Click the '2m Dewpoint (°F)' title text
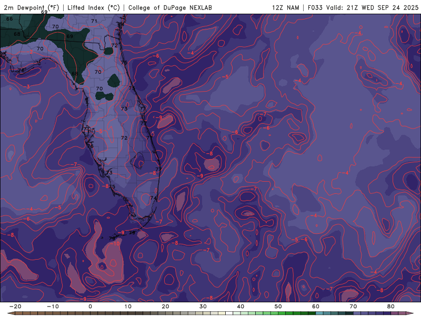The width and height of the screenshot is (421, 316). 32,7
